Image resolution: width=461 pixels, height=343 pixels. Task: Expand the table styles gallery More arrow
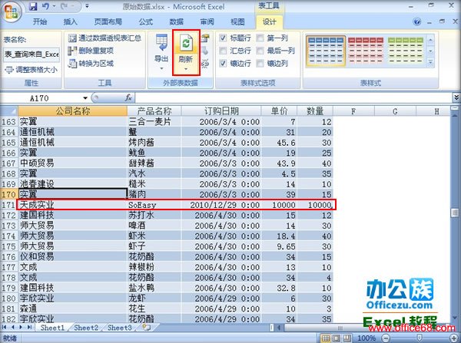(x=430, y=63)
